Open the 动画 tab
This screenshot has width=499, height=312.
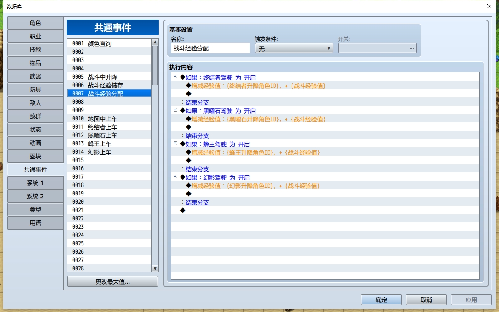point(35,143)
